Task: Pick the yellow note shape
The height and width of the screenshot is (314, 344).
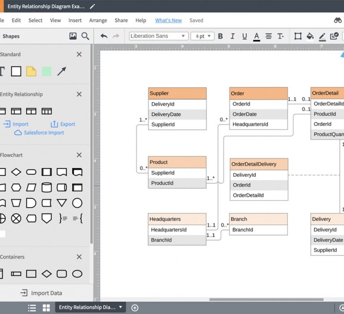Action: (31, 71)
